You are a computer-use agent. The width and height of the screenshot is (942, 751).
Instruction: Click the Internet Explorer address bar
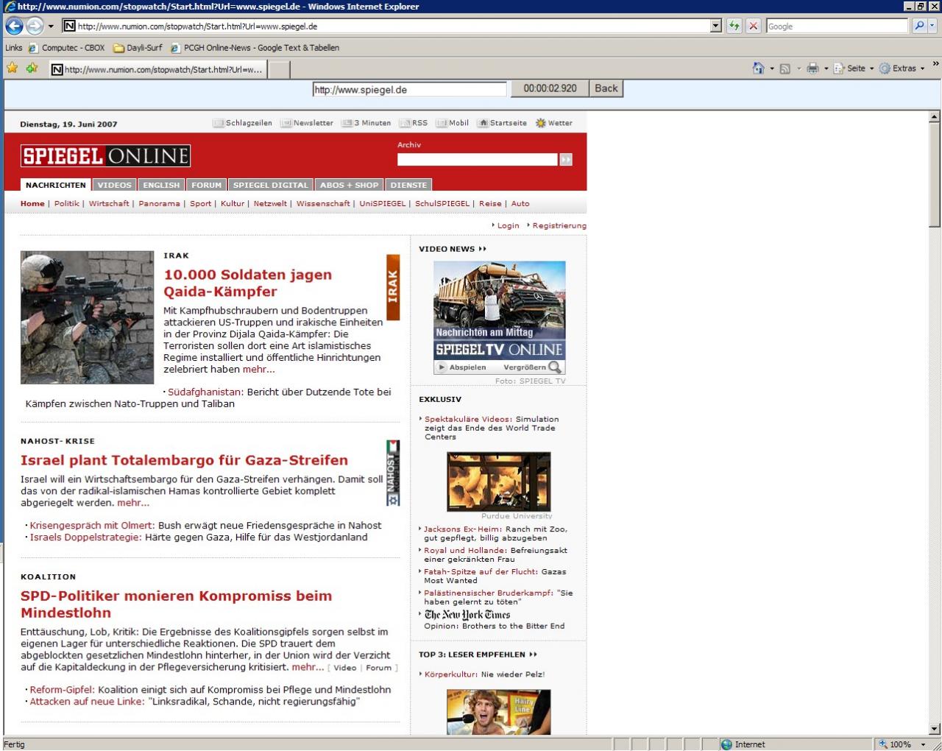coord(392,27)
